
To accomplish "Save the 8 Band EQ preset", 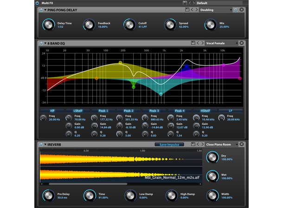I will (x=193, y=43).
